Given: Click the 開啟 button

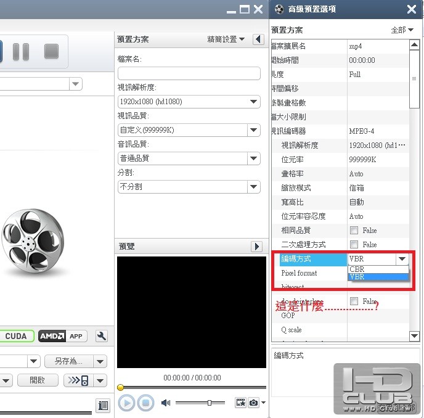Looking at the screenshot, I should pos(38,380).
